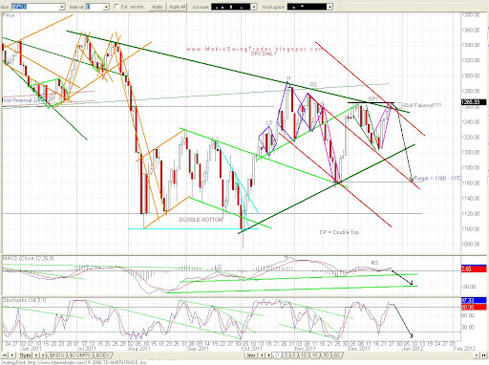Select the 10 minute interval tab

click(x=304, y=355)
